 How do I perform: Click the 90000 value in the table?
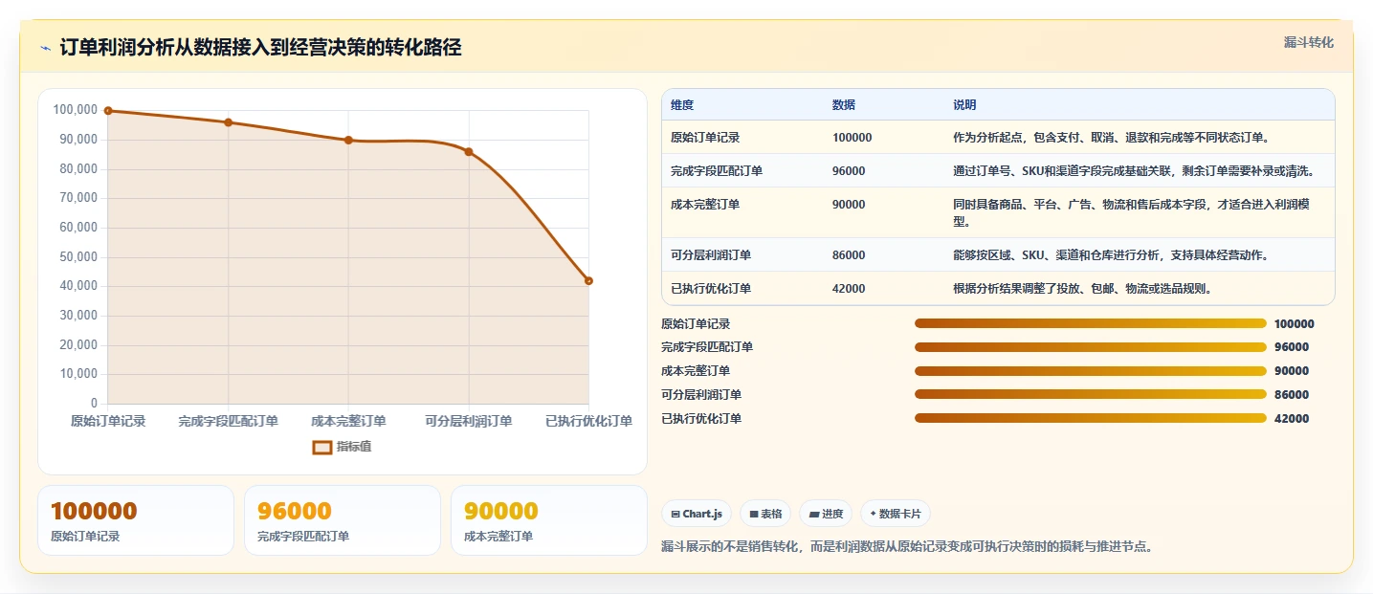tap(849, 205)
